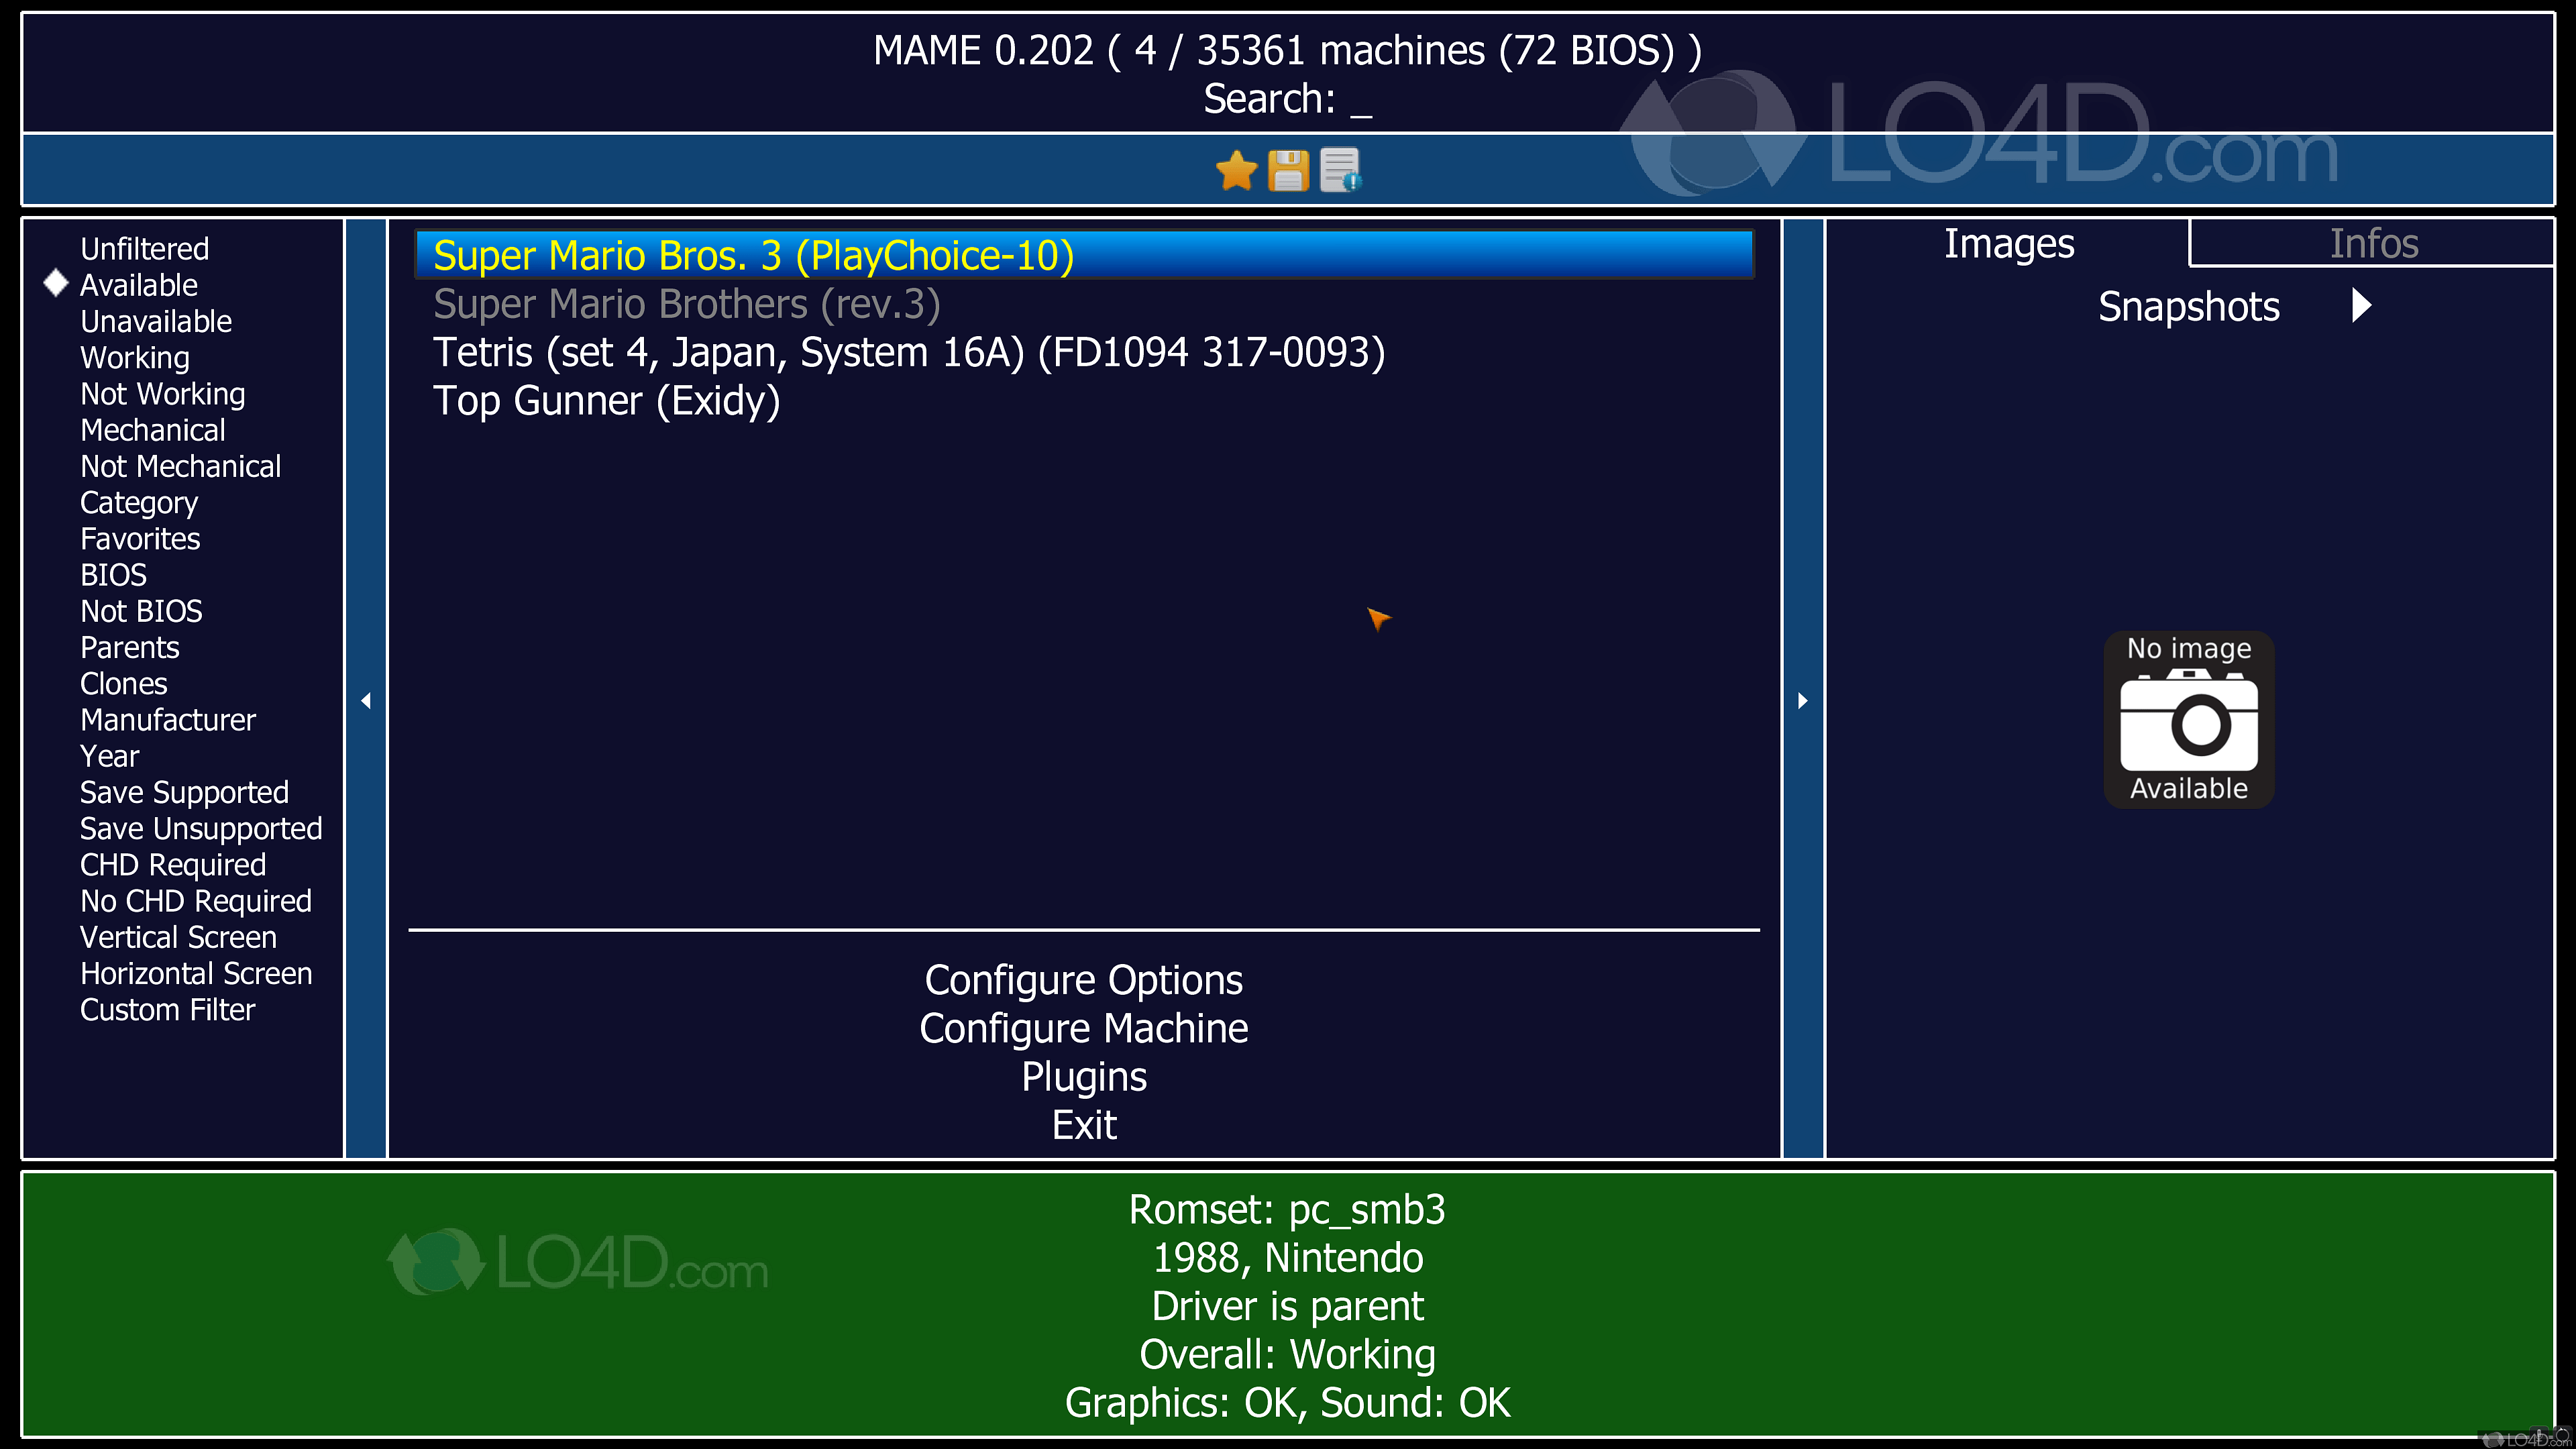Collapse the right images panel arrow
Viewport: 2576px width, 1449px height.
point(1802,700)
